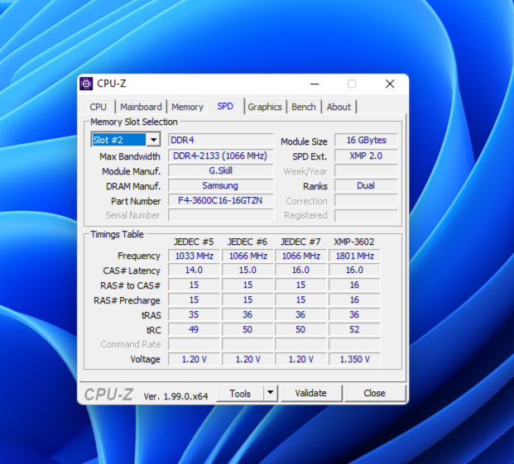Switch to the Mainboard tab
Viewport: 514px width, 464px height.
141,107
